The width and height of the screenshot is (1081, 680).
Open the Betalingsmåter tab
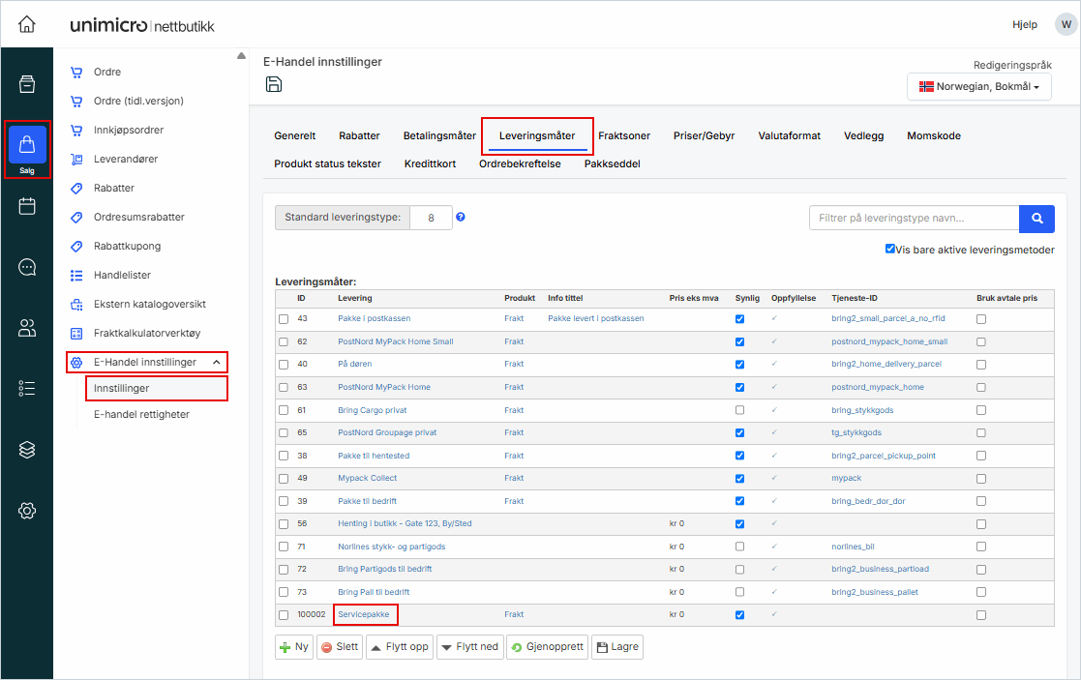[439, 136]
